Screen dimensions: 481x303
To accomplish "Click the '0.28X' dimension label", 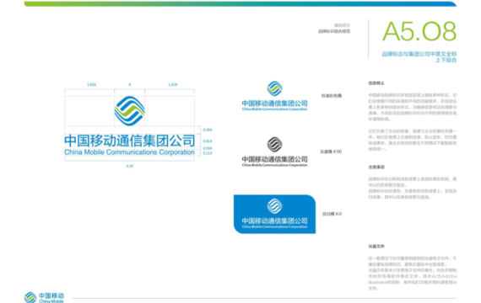I will pyautogui.click(x=208, y=130).
